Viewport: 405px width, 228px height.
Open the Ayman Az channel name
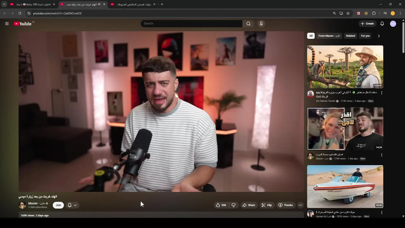click(324, 217)
